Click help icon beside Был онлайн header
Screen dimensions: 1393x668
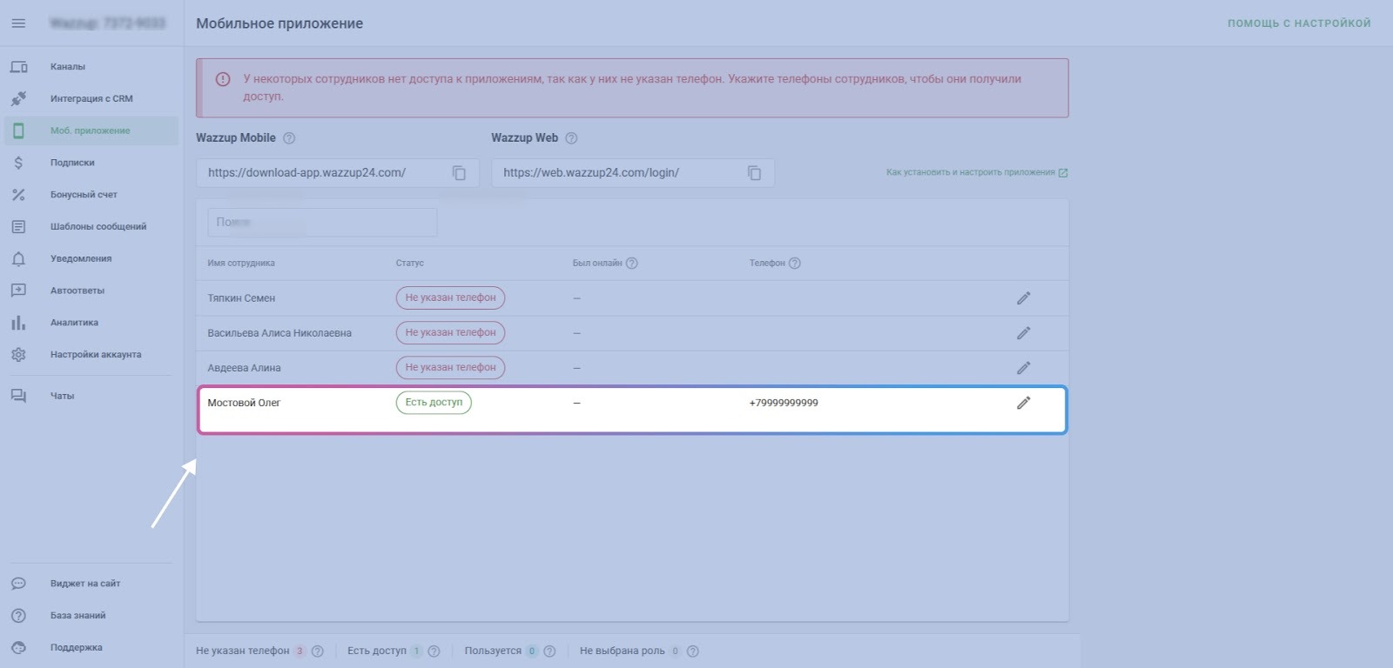click(x=632, y=264)
